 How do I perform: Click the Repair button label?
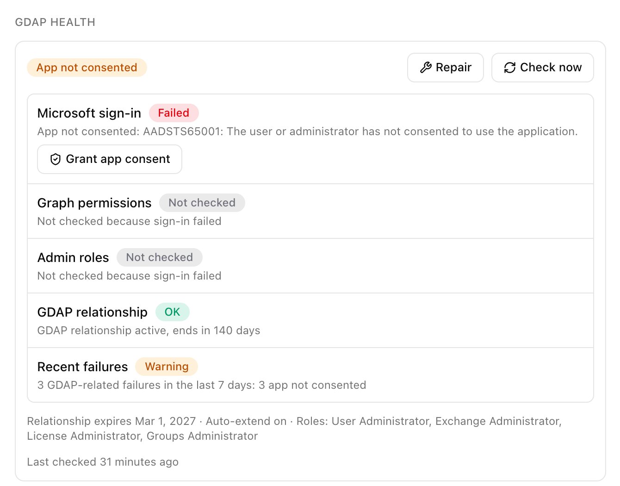[453, 68]
